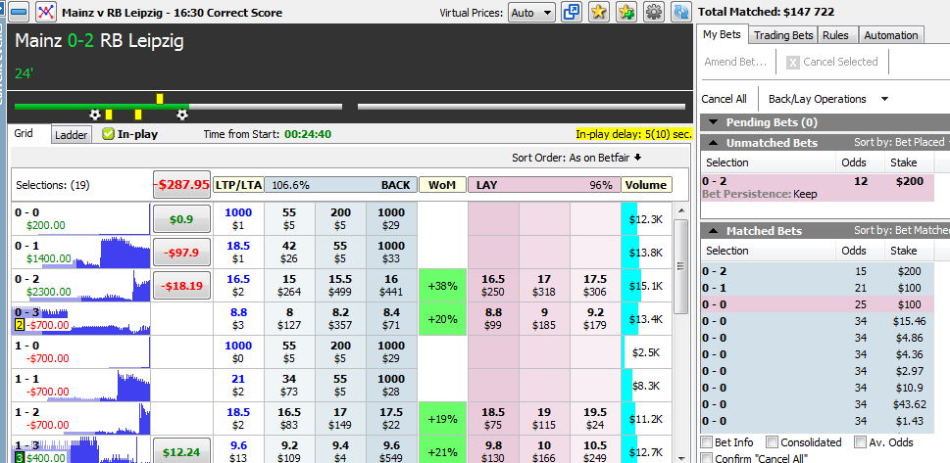Select the My Bets tab
Viewport: 950px width, 463px height.
pos(723,34)
